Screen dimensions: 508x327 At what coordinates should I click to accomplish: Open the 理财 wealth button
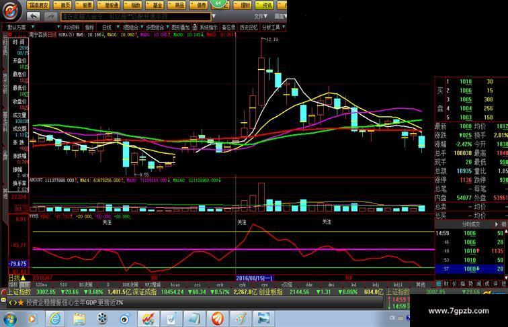(x=243, y=5)
